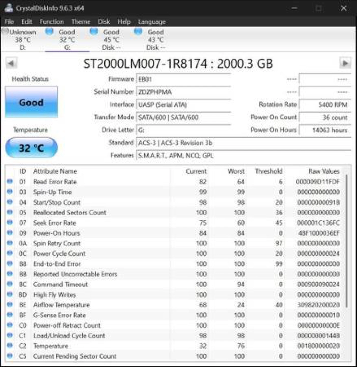The width and height of the screenshot is (357, 367).
Task: Click the CrystalDiskInfo app icon in title bar
Action: click(9, 8)
